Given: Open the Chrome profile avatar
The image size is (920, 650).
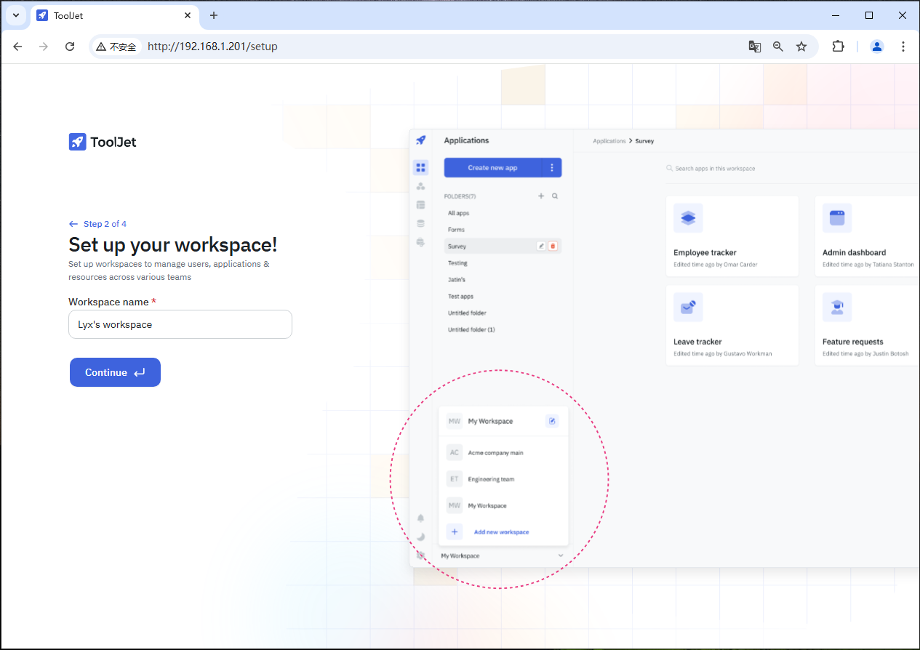Looking at the screenshot, I should (x=877, y=47).
